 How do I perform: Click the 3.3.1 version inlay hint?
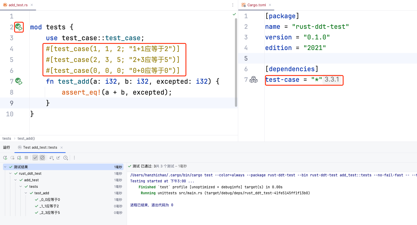[332, 79]
